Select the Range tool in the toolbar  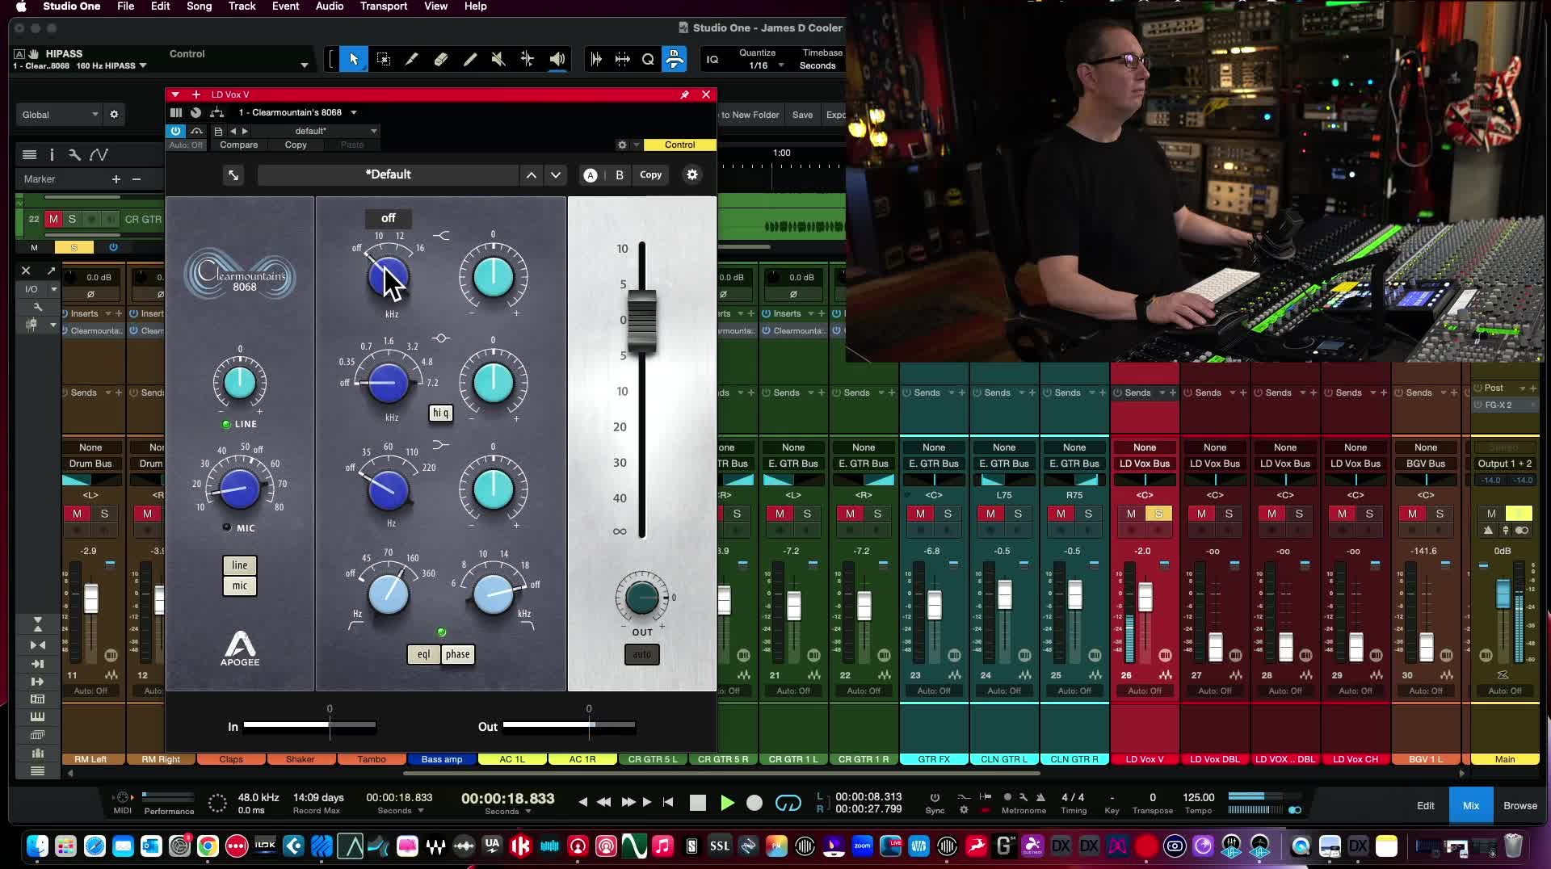[383, 59]
